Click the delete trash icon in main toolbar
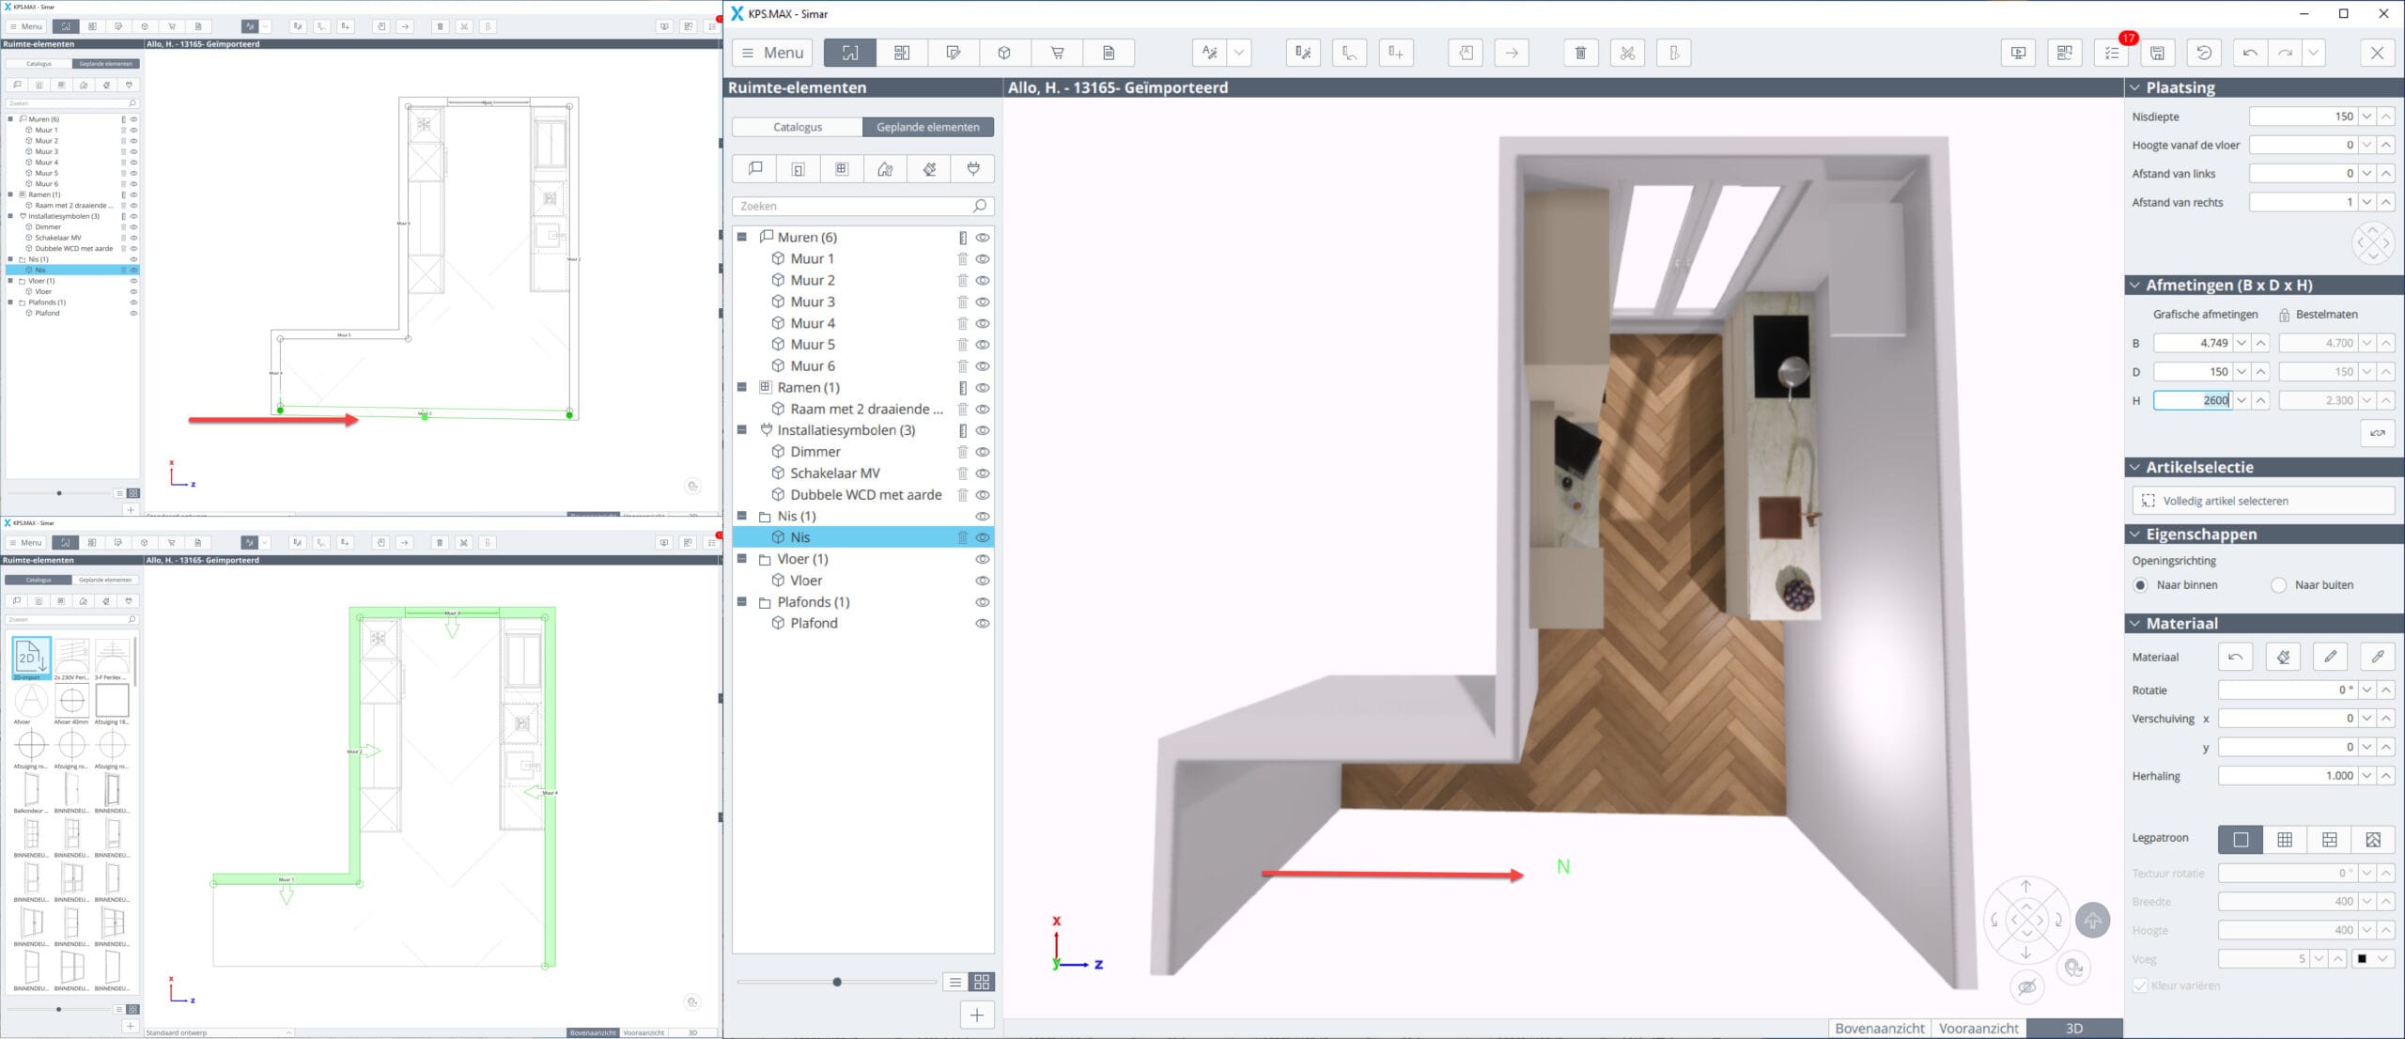This screenshot has width=2405, height=1039. click(x=1580, y=53)
